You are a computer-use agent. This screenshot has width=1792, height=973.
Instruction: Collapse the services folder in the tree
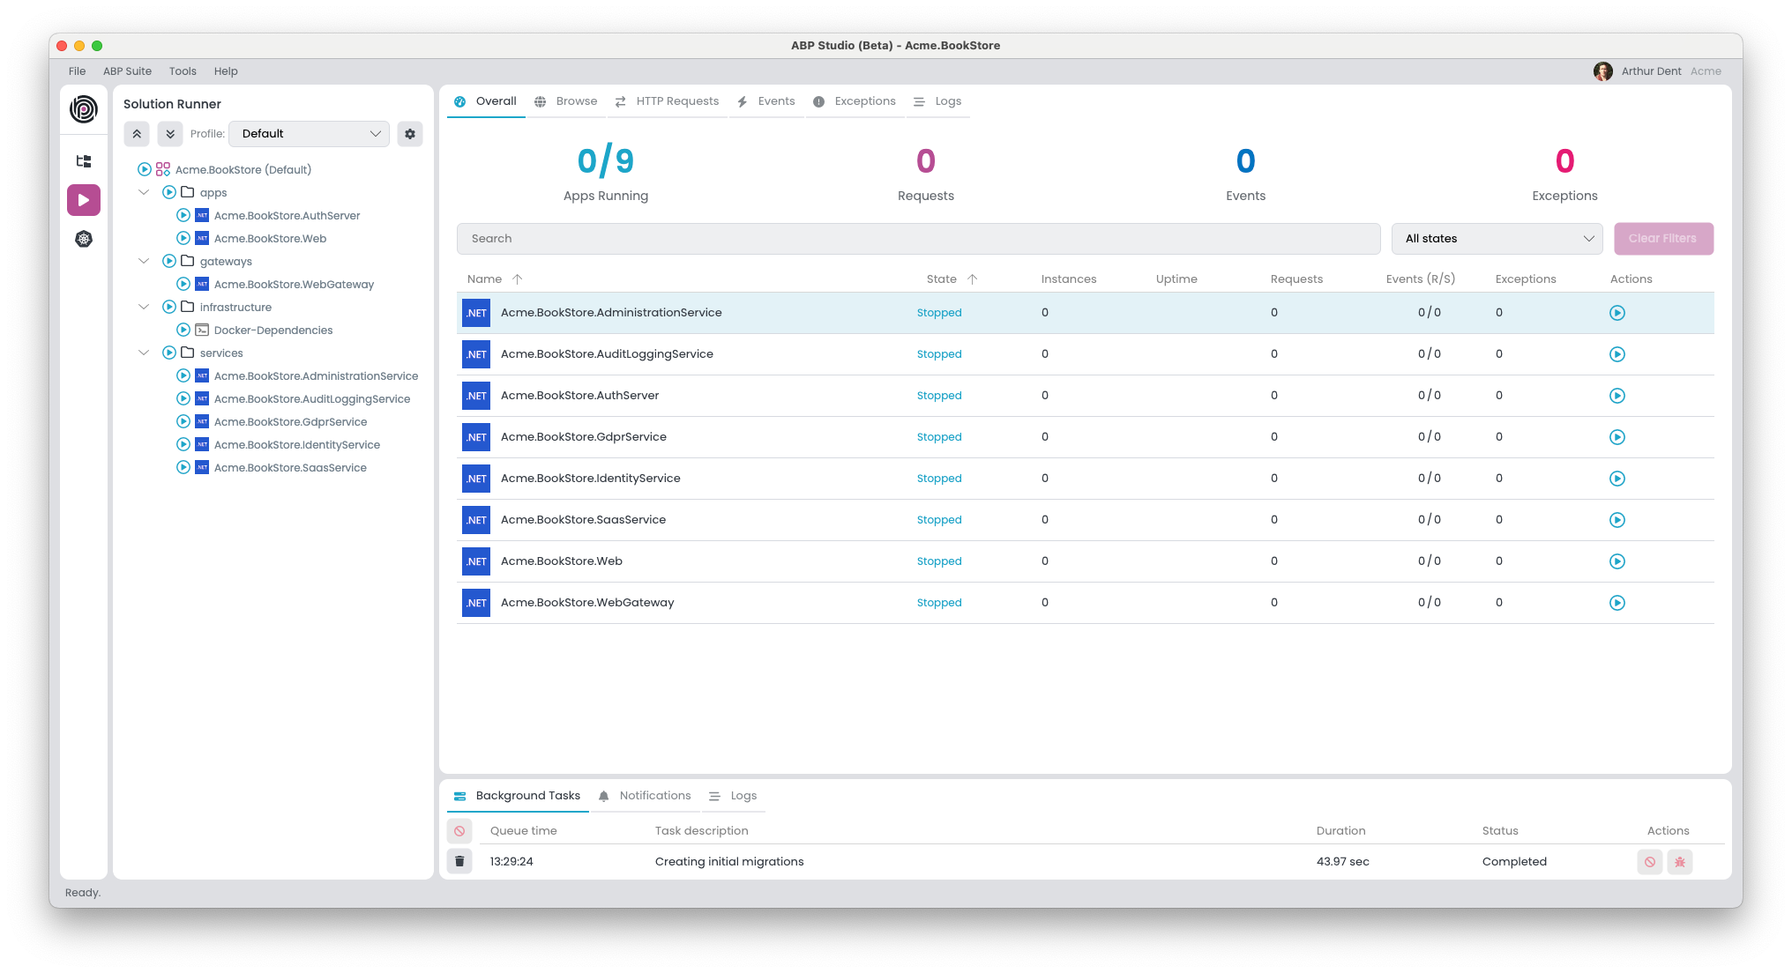(144, 353)
